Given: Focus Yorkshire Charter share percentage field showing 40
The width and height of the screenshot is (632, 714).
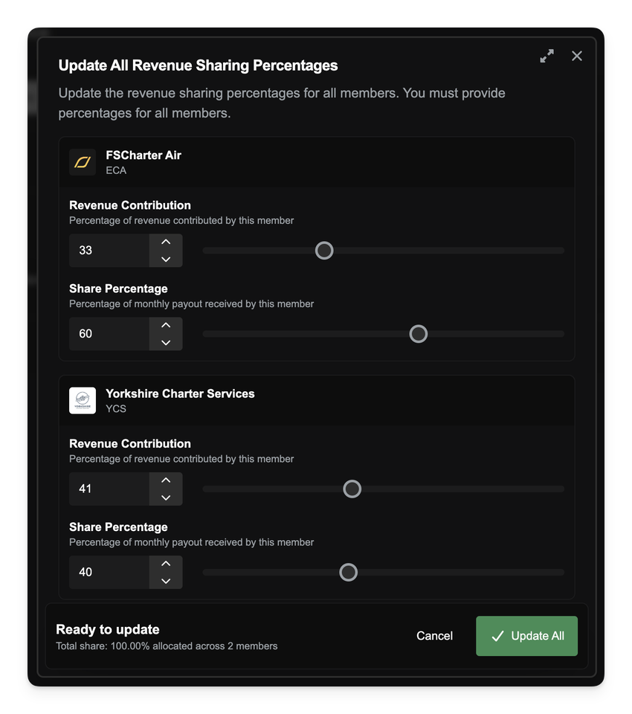Looking at the screenshot, I should click(109, 572).
